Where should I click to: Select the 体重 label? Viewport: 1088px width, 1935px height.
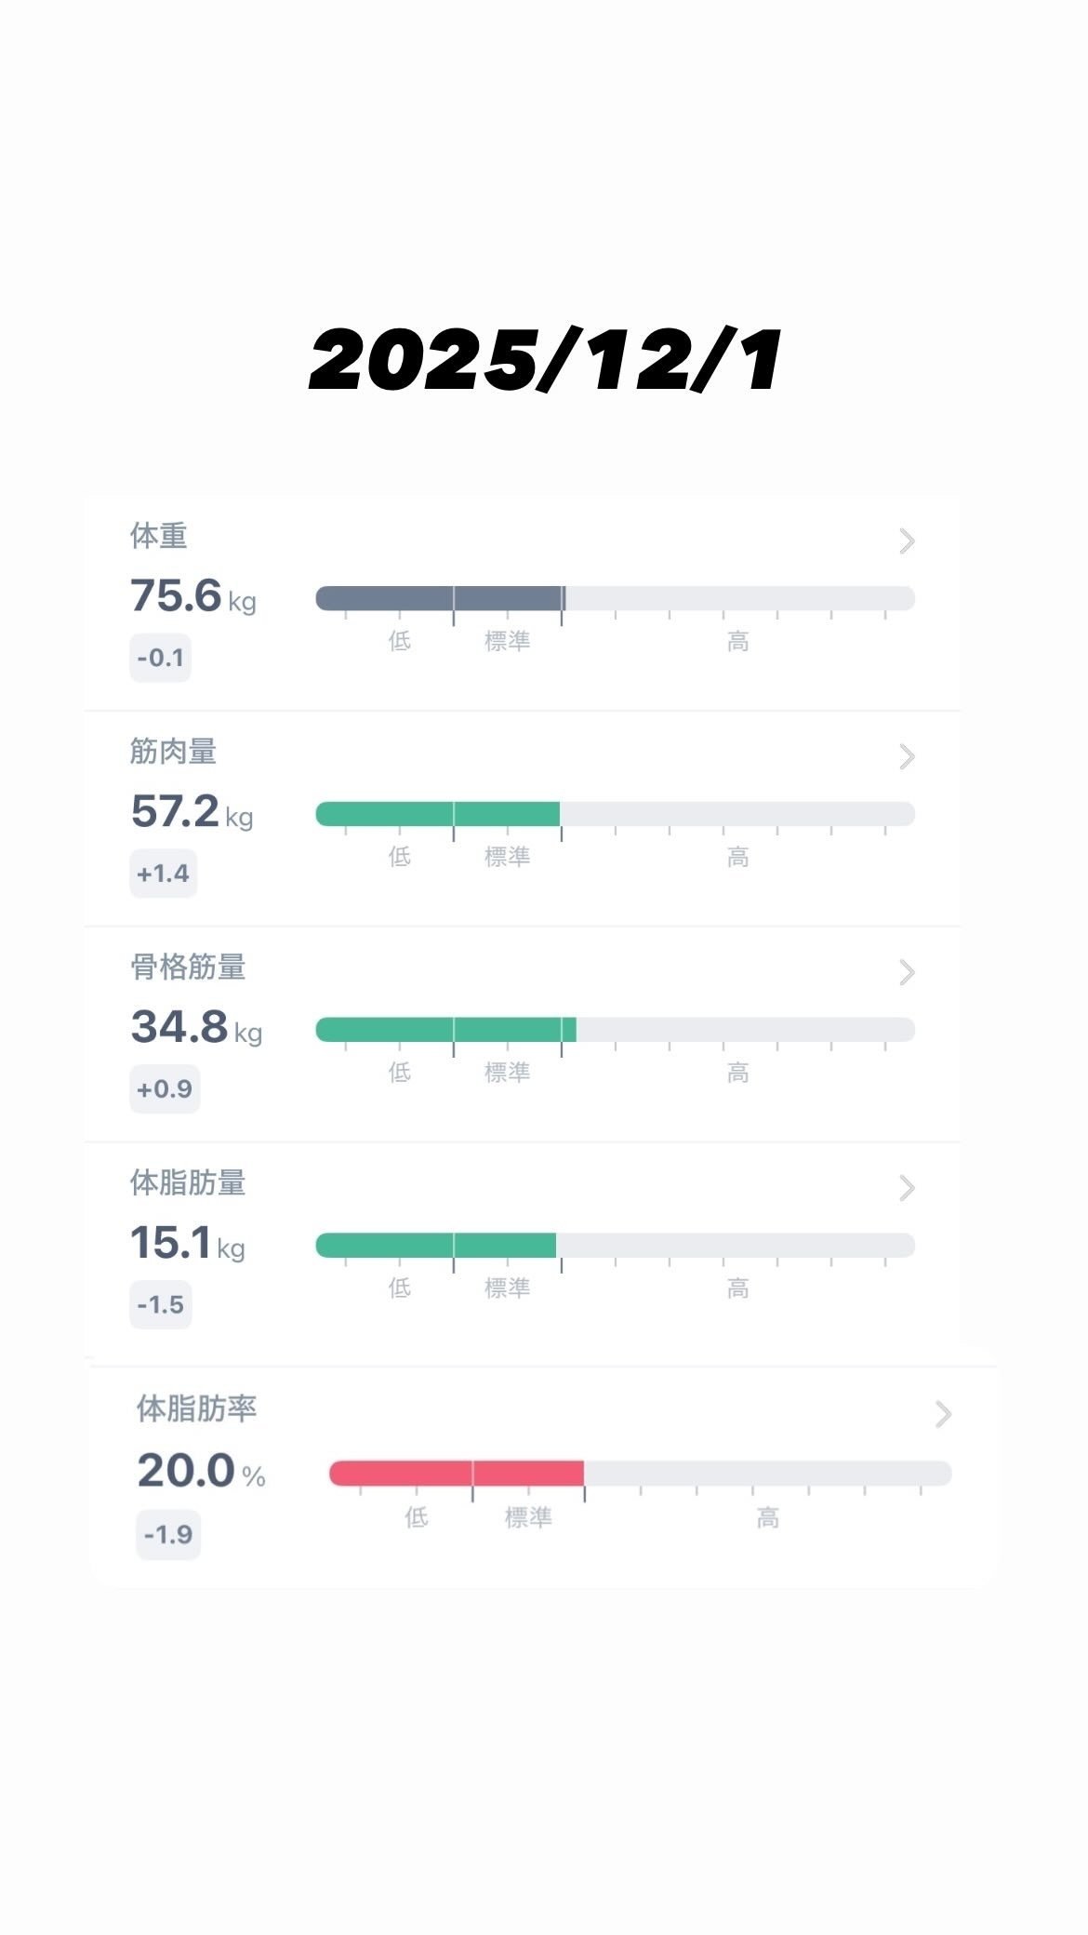[x=159, y=536]
